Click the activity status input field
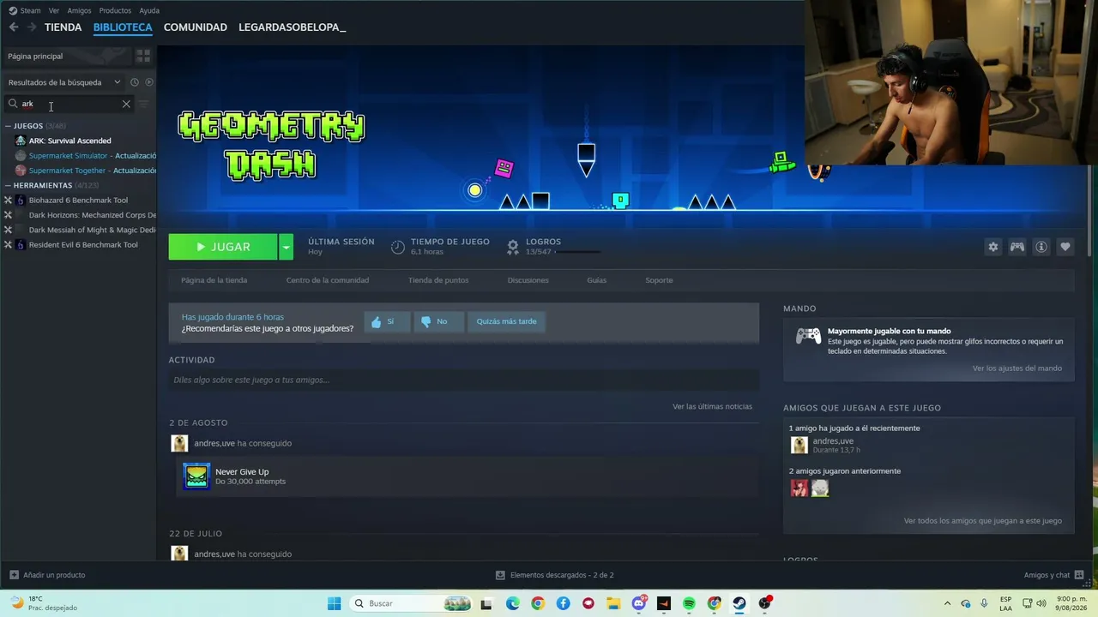 (464, 380)
